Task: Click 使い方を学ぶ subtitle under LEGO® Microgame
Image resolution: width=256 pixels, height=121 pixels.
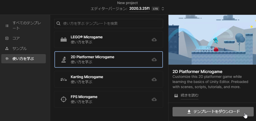Action: pyautogui.click(x=81, y=42)
